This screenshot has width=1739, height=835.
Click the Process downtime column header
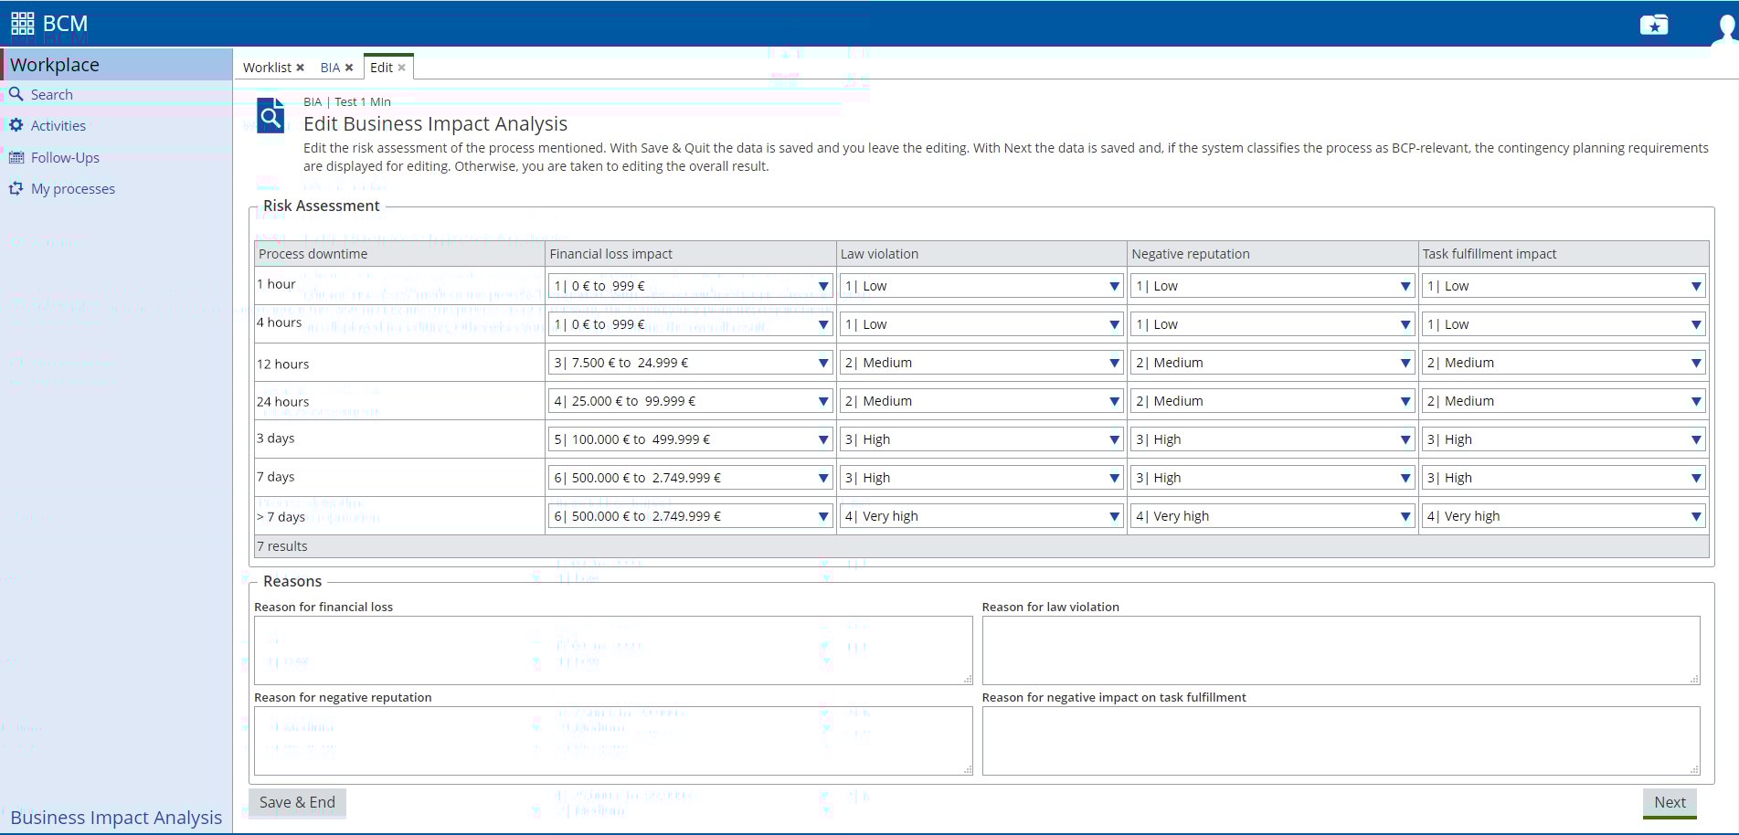399,254
